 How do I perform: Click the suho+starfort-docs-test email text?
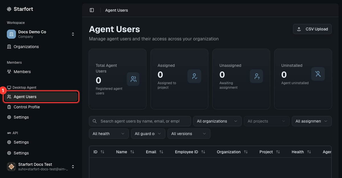click(43, 169)
